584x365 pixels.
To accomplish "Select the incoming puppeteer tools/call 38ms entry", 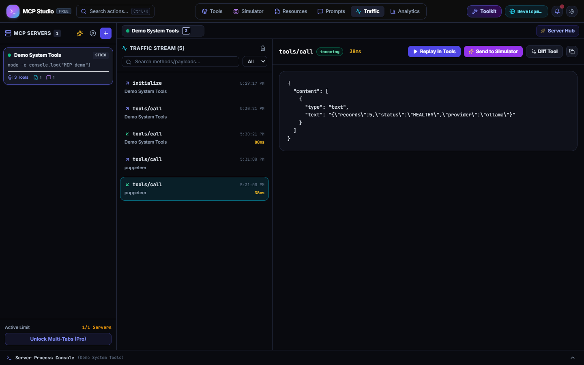I will (x=194, y=189).
